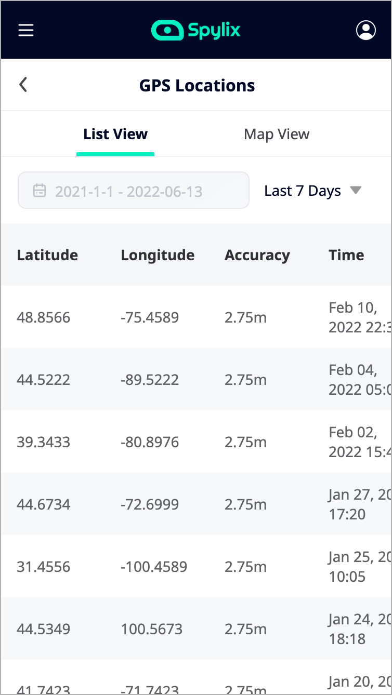Image resolution: width=392 pixels, height=695 pixels.
Task: Click the Time column header
Action: 346,255
